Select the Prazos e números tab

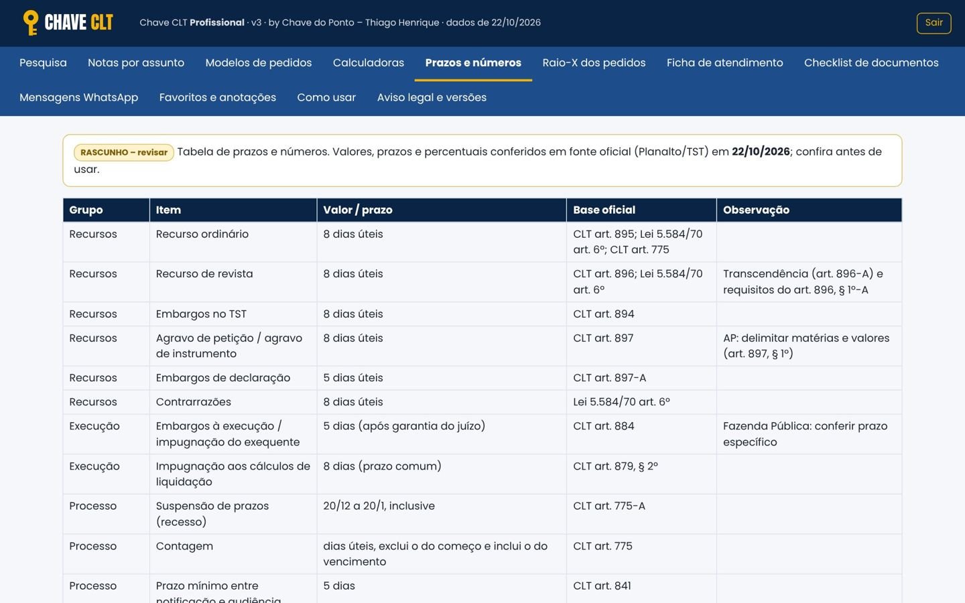[x=473, y=63]
